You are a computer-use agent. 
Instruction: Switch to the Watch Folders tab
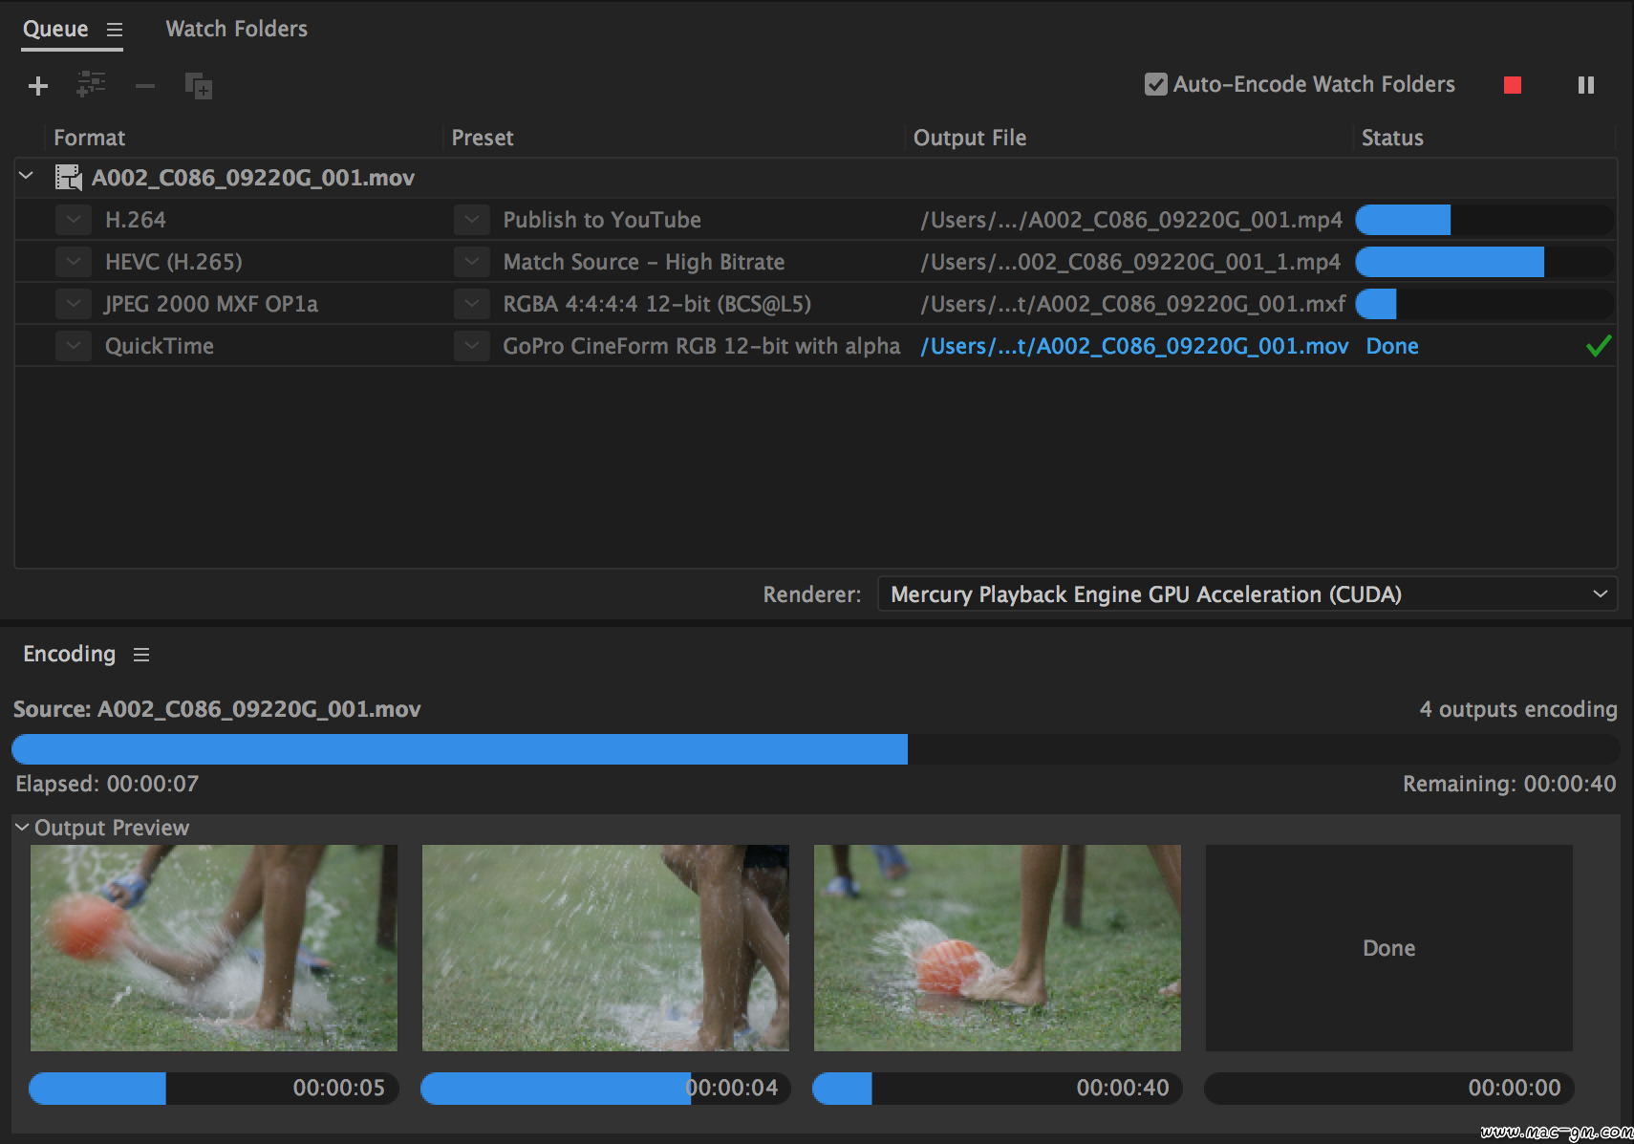click(237, 29)
